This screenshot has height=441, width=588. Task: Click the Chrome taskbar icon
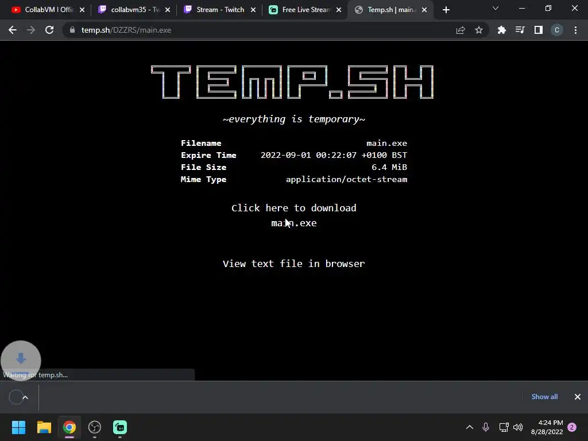[x=69, y=427]
